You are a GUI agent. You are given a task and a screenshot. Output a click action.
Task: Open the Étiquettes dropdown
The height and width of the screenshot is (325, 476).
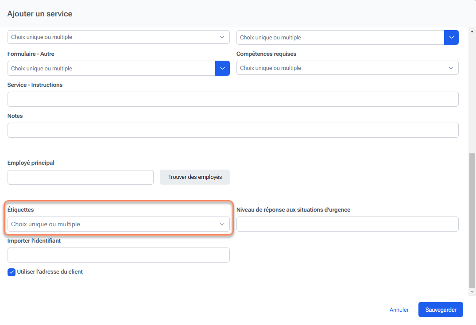click(118, 224)
